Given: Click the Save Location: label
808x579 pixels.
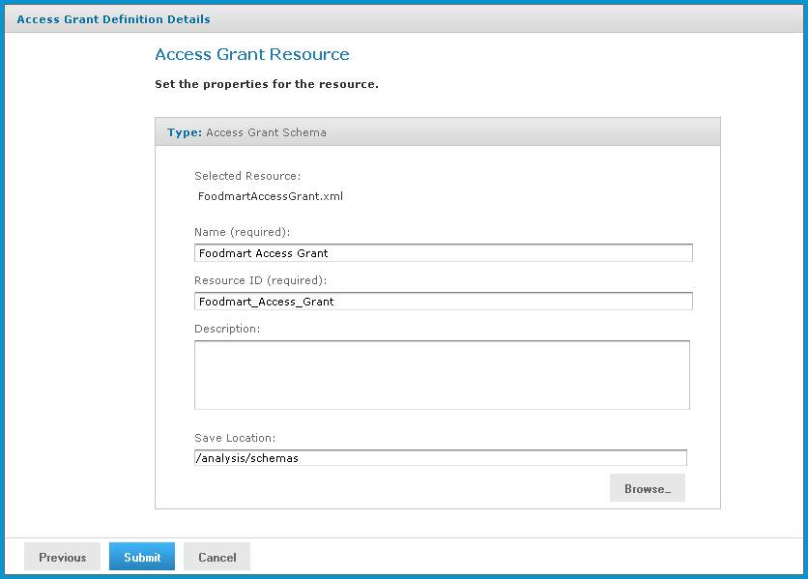Looking at the screenshot, I should pos(235,438).
